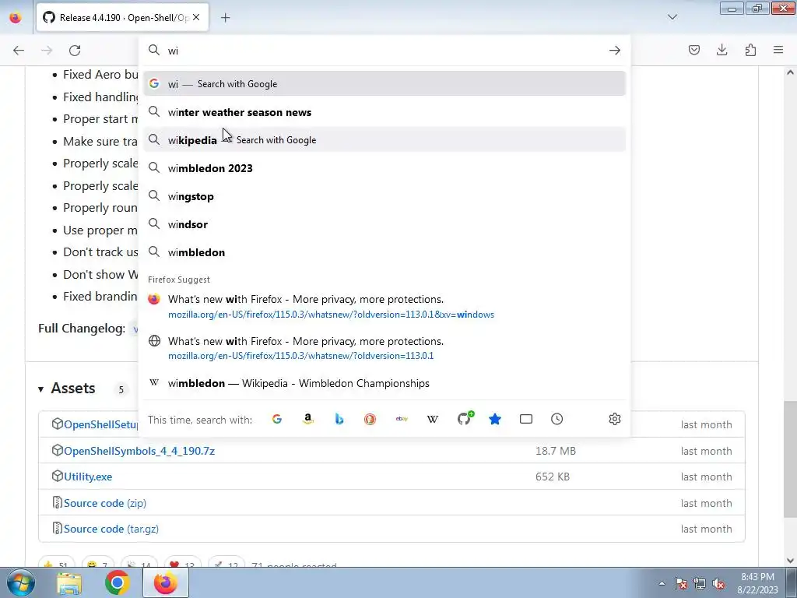Download OpenShellSymbols_4_4_190.7z

click(x=139, y=451)
